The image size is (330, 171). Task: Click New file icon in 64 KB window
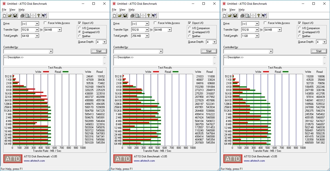(x=5, y=15)
